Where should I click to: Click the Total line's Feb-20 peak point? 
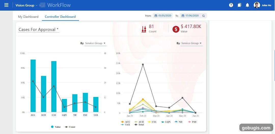pyautogui.click(x=143, y=65)
